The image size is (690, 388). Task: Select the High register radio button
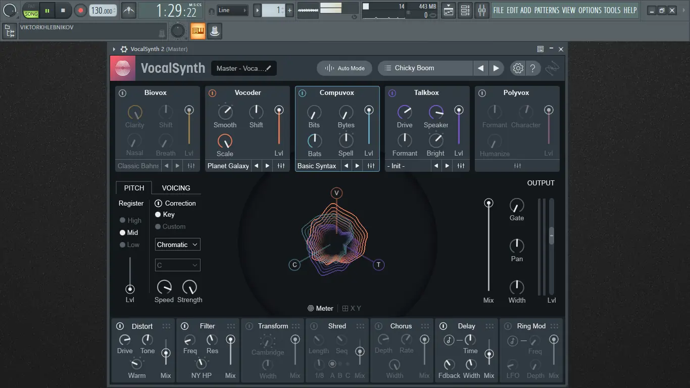coord(122,220)
